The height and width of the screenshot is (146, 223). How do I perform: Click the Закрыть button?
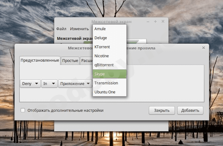pyautogui.click(x=162, y=110)
